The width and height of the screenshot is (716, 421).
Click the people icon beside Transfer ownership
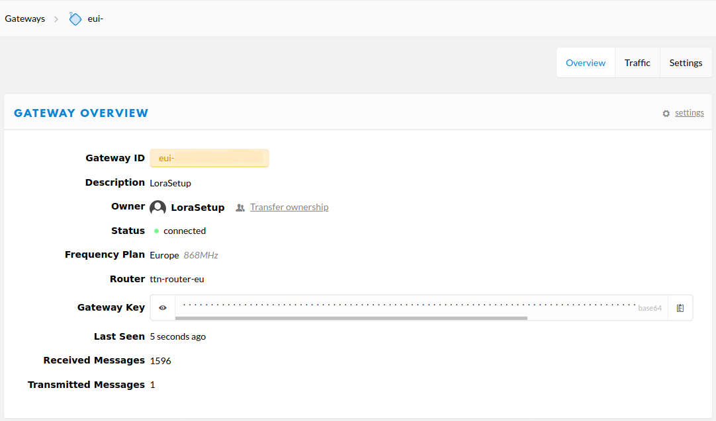[x=240, y=208]
